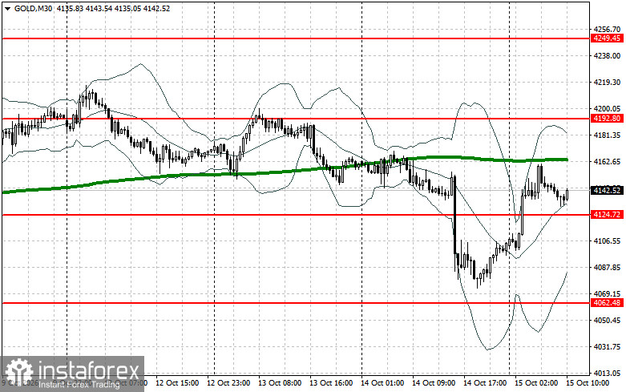Click the 4181.35 price axis value
The image size is (626, 392).
pyautogui.click(x=607, y=135)
